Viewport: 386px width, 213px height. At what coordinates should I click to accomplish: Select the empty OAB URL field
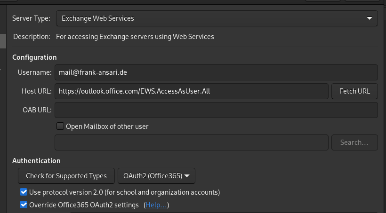(x=217, y=110)
